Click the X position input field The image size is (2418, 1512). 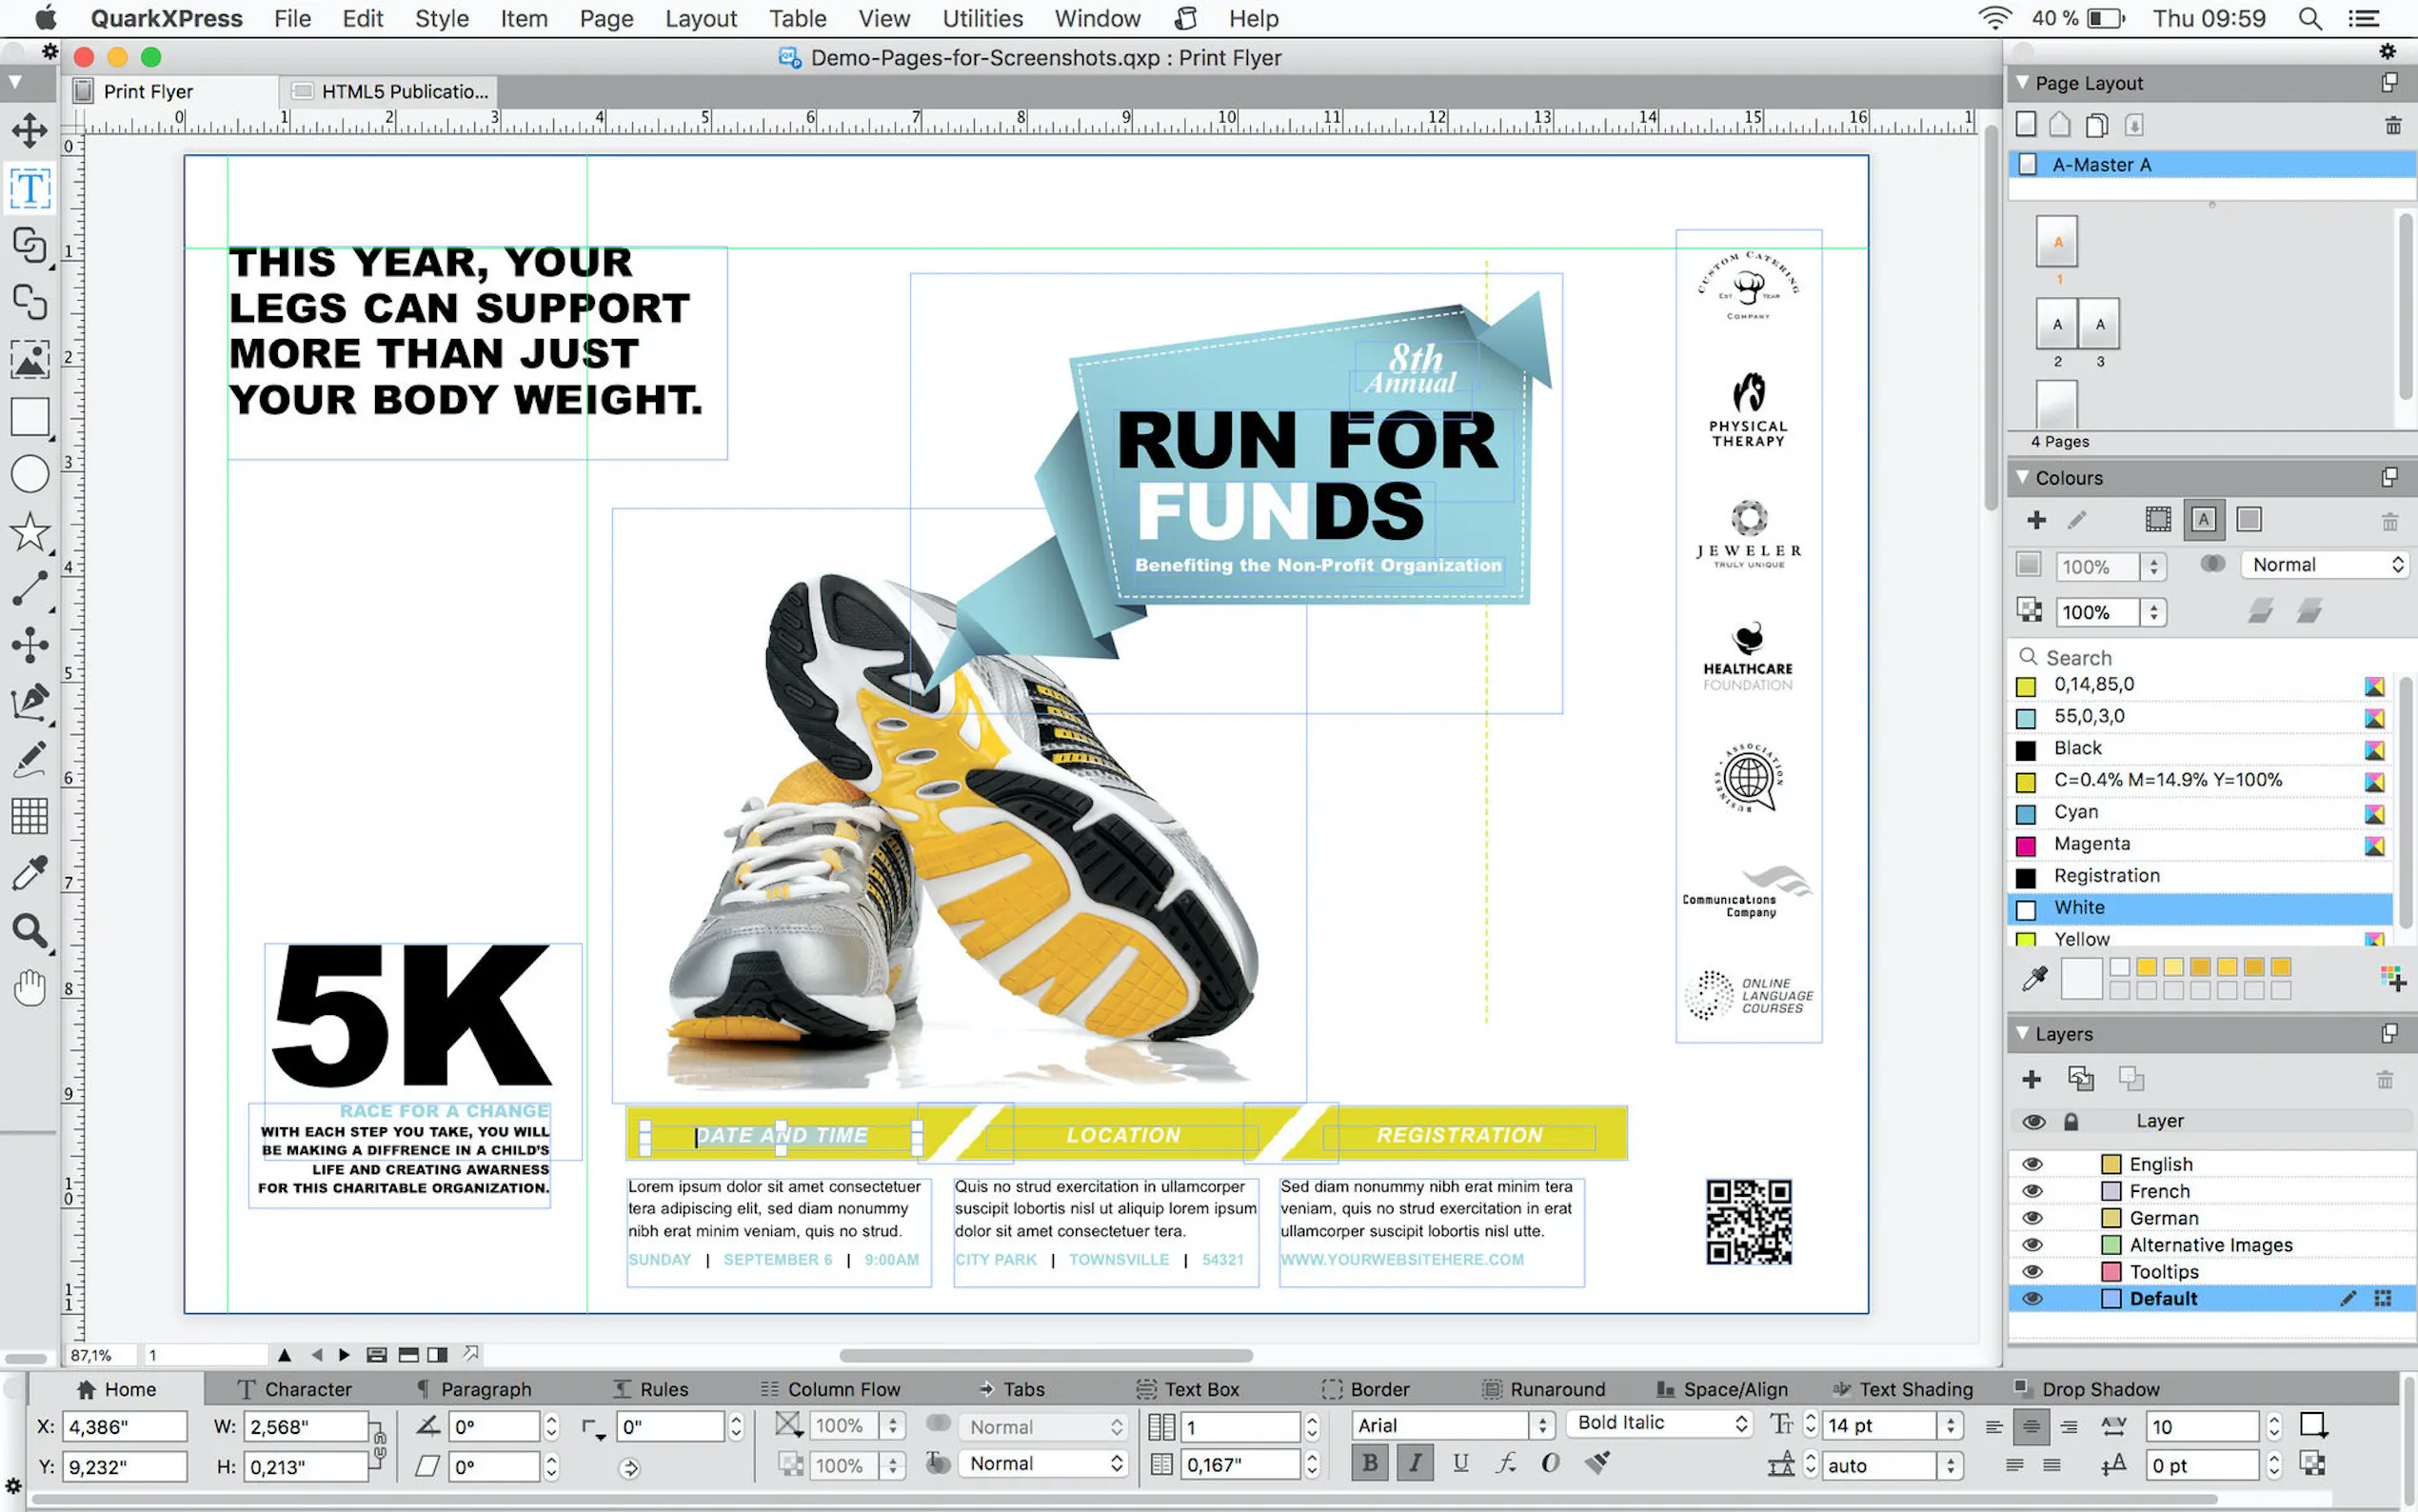pyautogui.click(x=125, y=1427)
